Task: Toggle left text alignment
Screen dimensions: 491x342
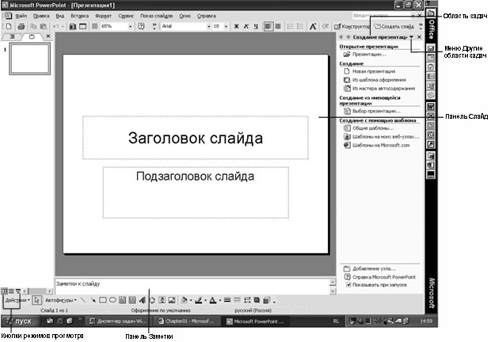Action: click(268, 26)
